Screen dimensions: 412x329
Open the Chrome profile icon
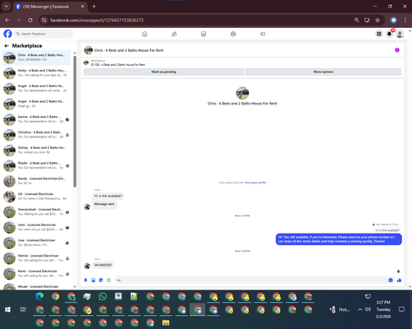tap(394, 20)
